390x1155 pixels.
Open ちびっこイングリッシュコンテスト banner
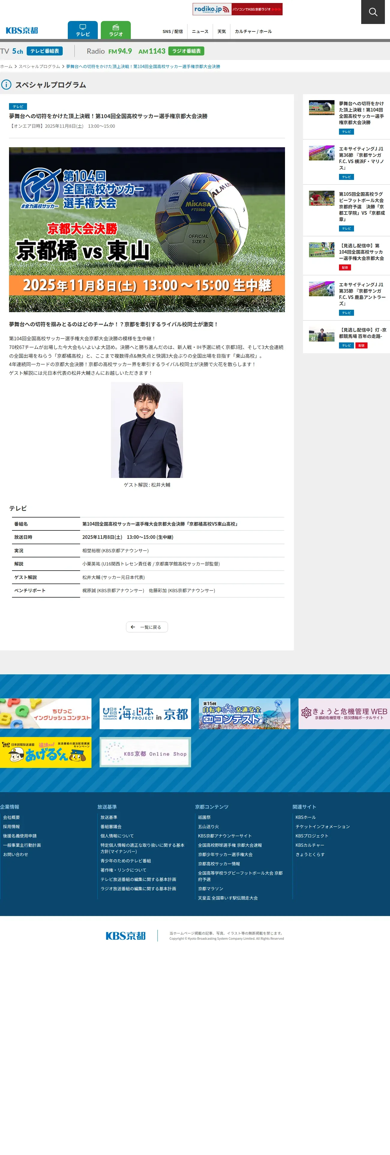click(46, 713)
